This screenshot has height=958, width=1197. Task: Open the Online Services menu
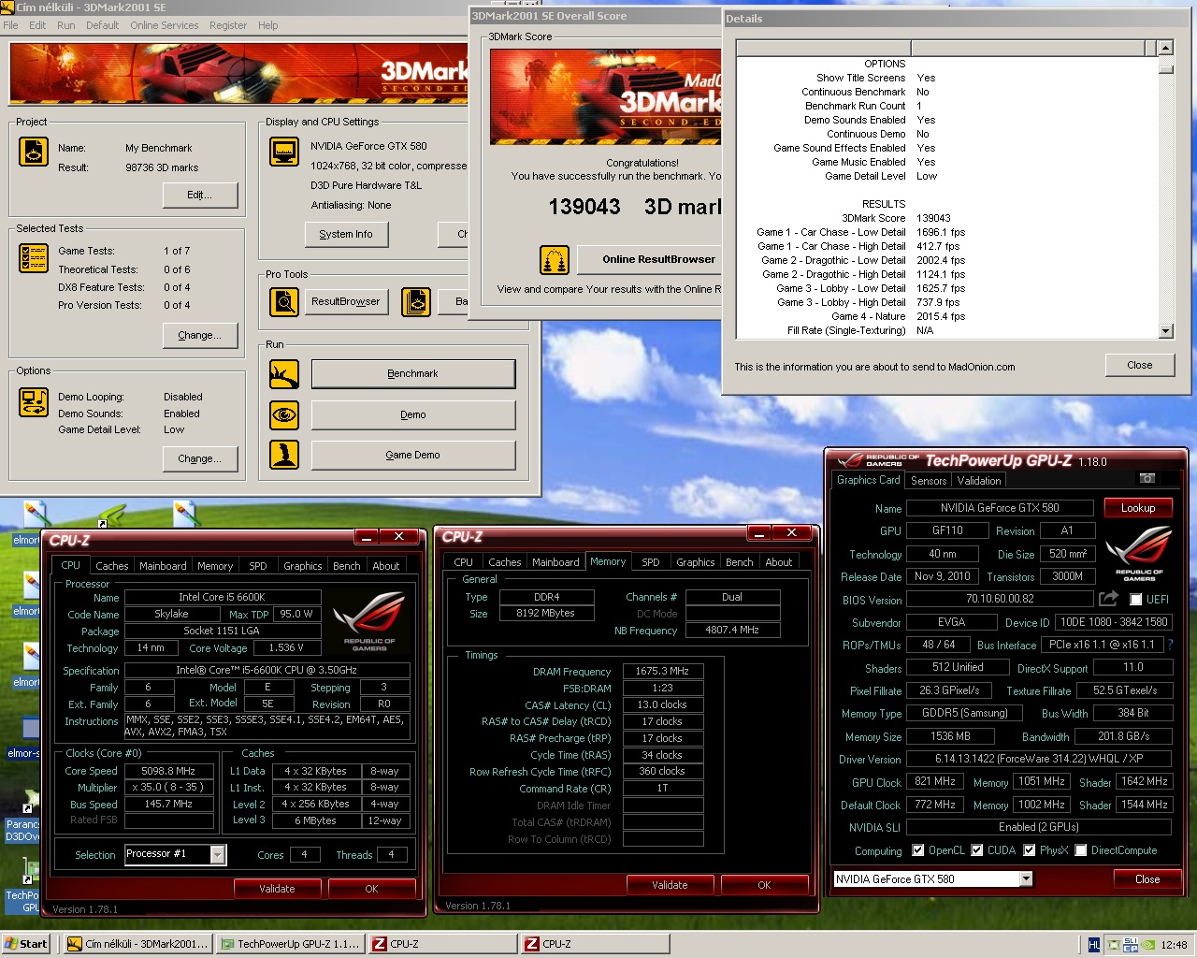pos(165,25)
